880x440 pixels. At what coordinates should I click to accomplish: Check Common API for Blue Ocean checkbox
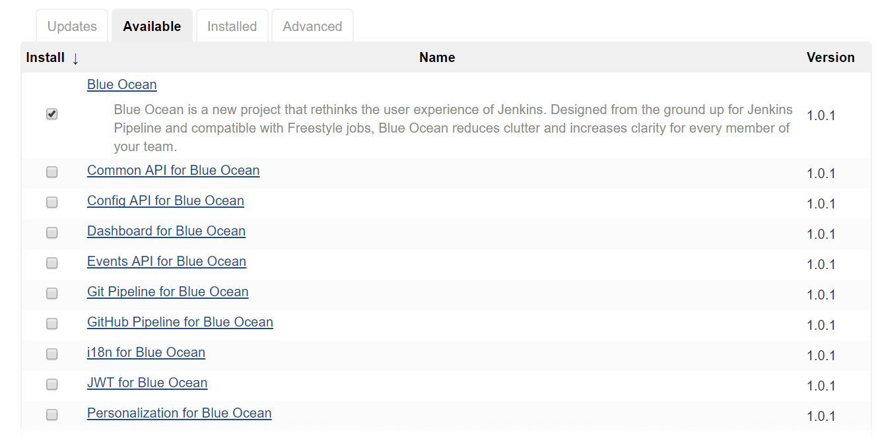(x=51, y=172)
